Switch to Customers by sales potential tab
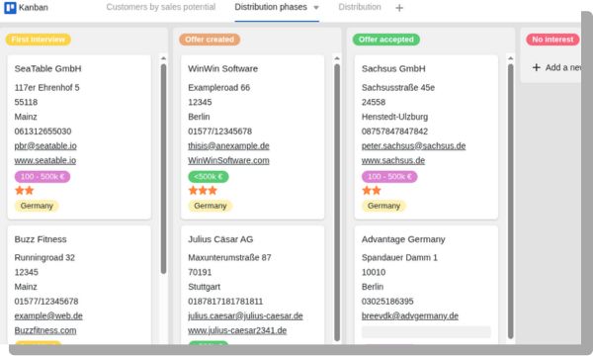 [161, 7]
